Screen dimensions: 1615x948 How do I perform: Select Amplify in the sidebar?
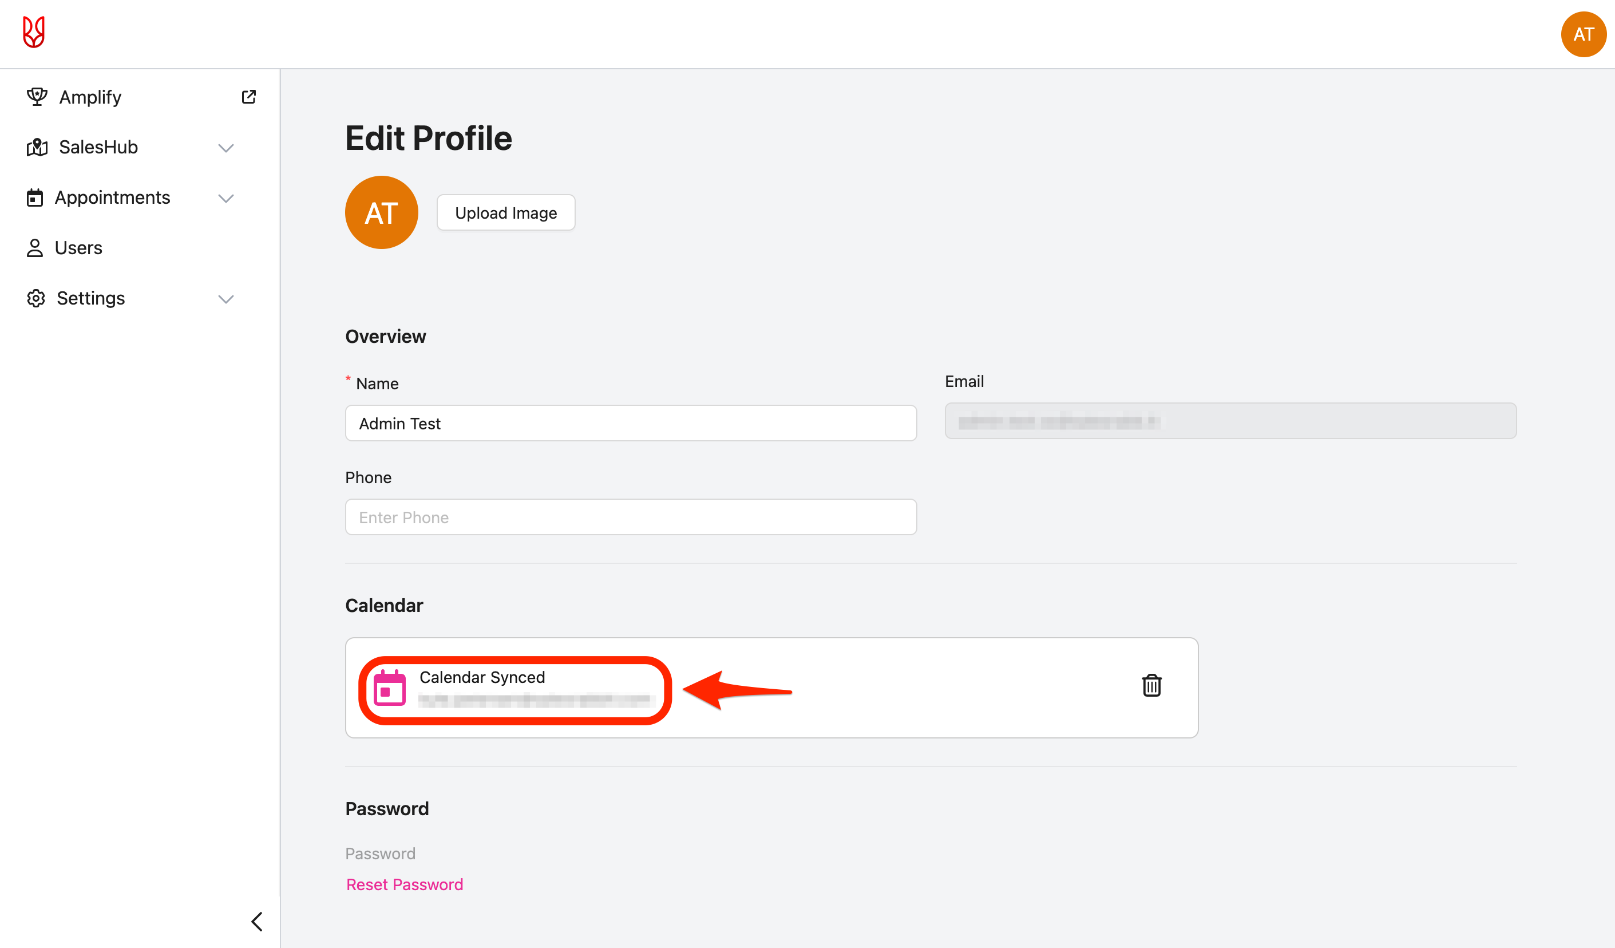coord(90,97)
